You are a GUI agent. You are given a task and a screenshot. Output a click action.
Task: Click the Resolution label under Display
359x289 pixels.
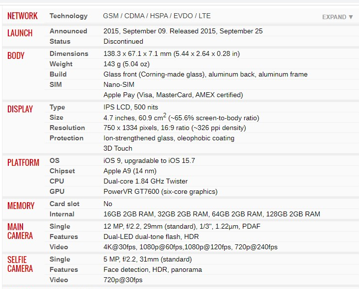click(x=67, y=128)
